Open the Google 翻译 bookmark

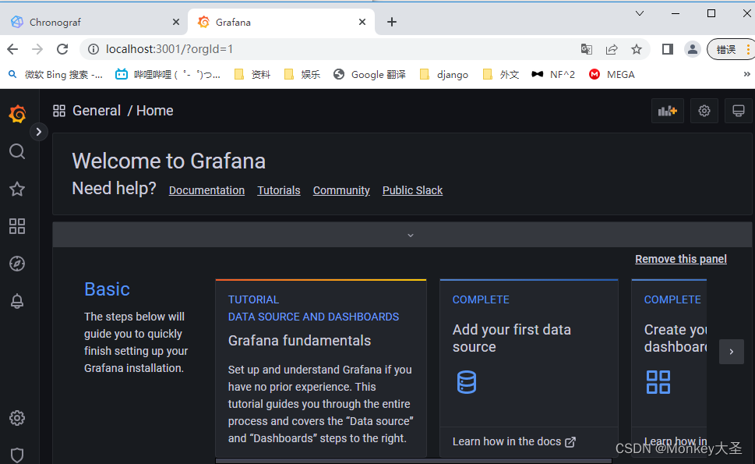click(x=370, y=75)
